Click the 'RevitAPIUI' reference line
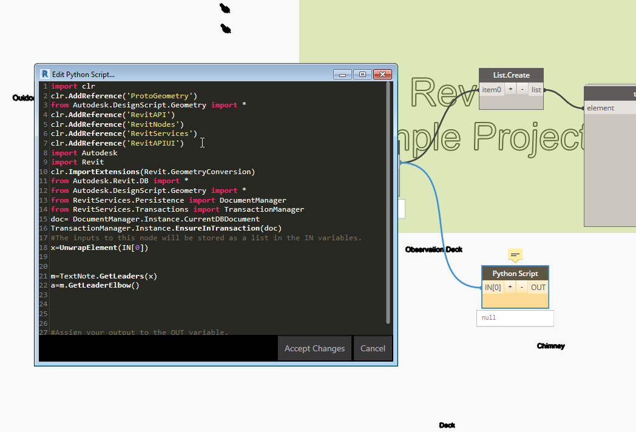 (x=117, y=143)
